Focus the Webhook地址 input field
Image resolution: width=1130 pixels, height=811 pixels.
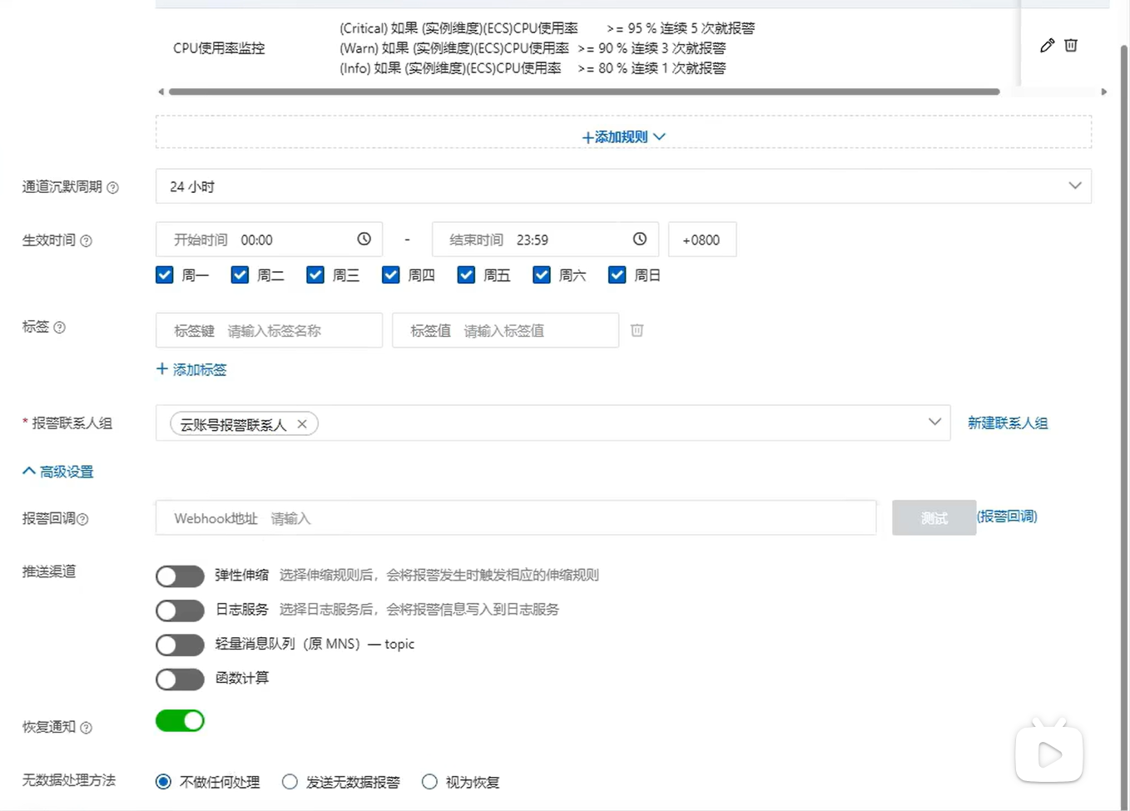pos(516,517)
